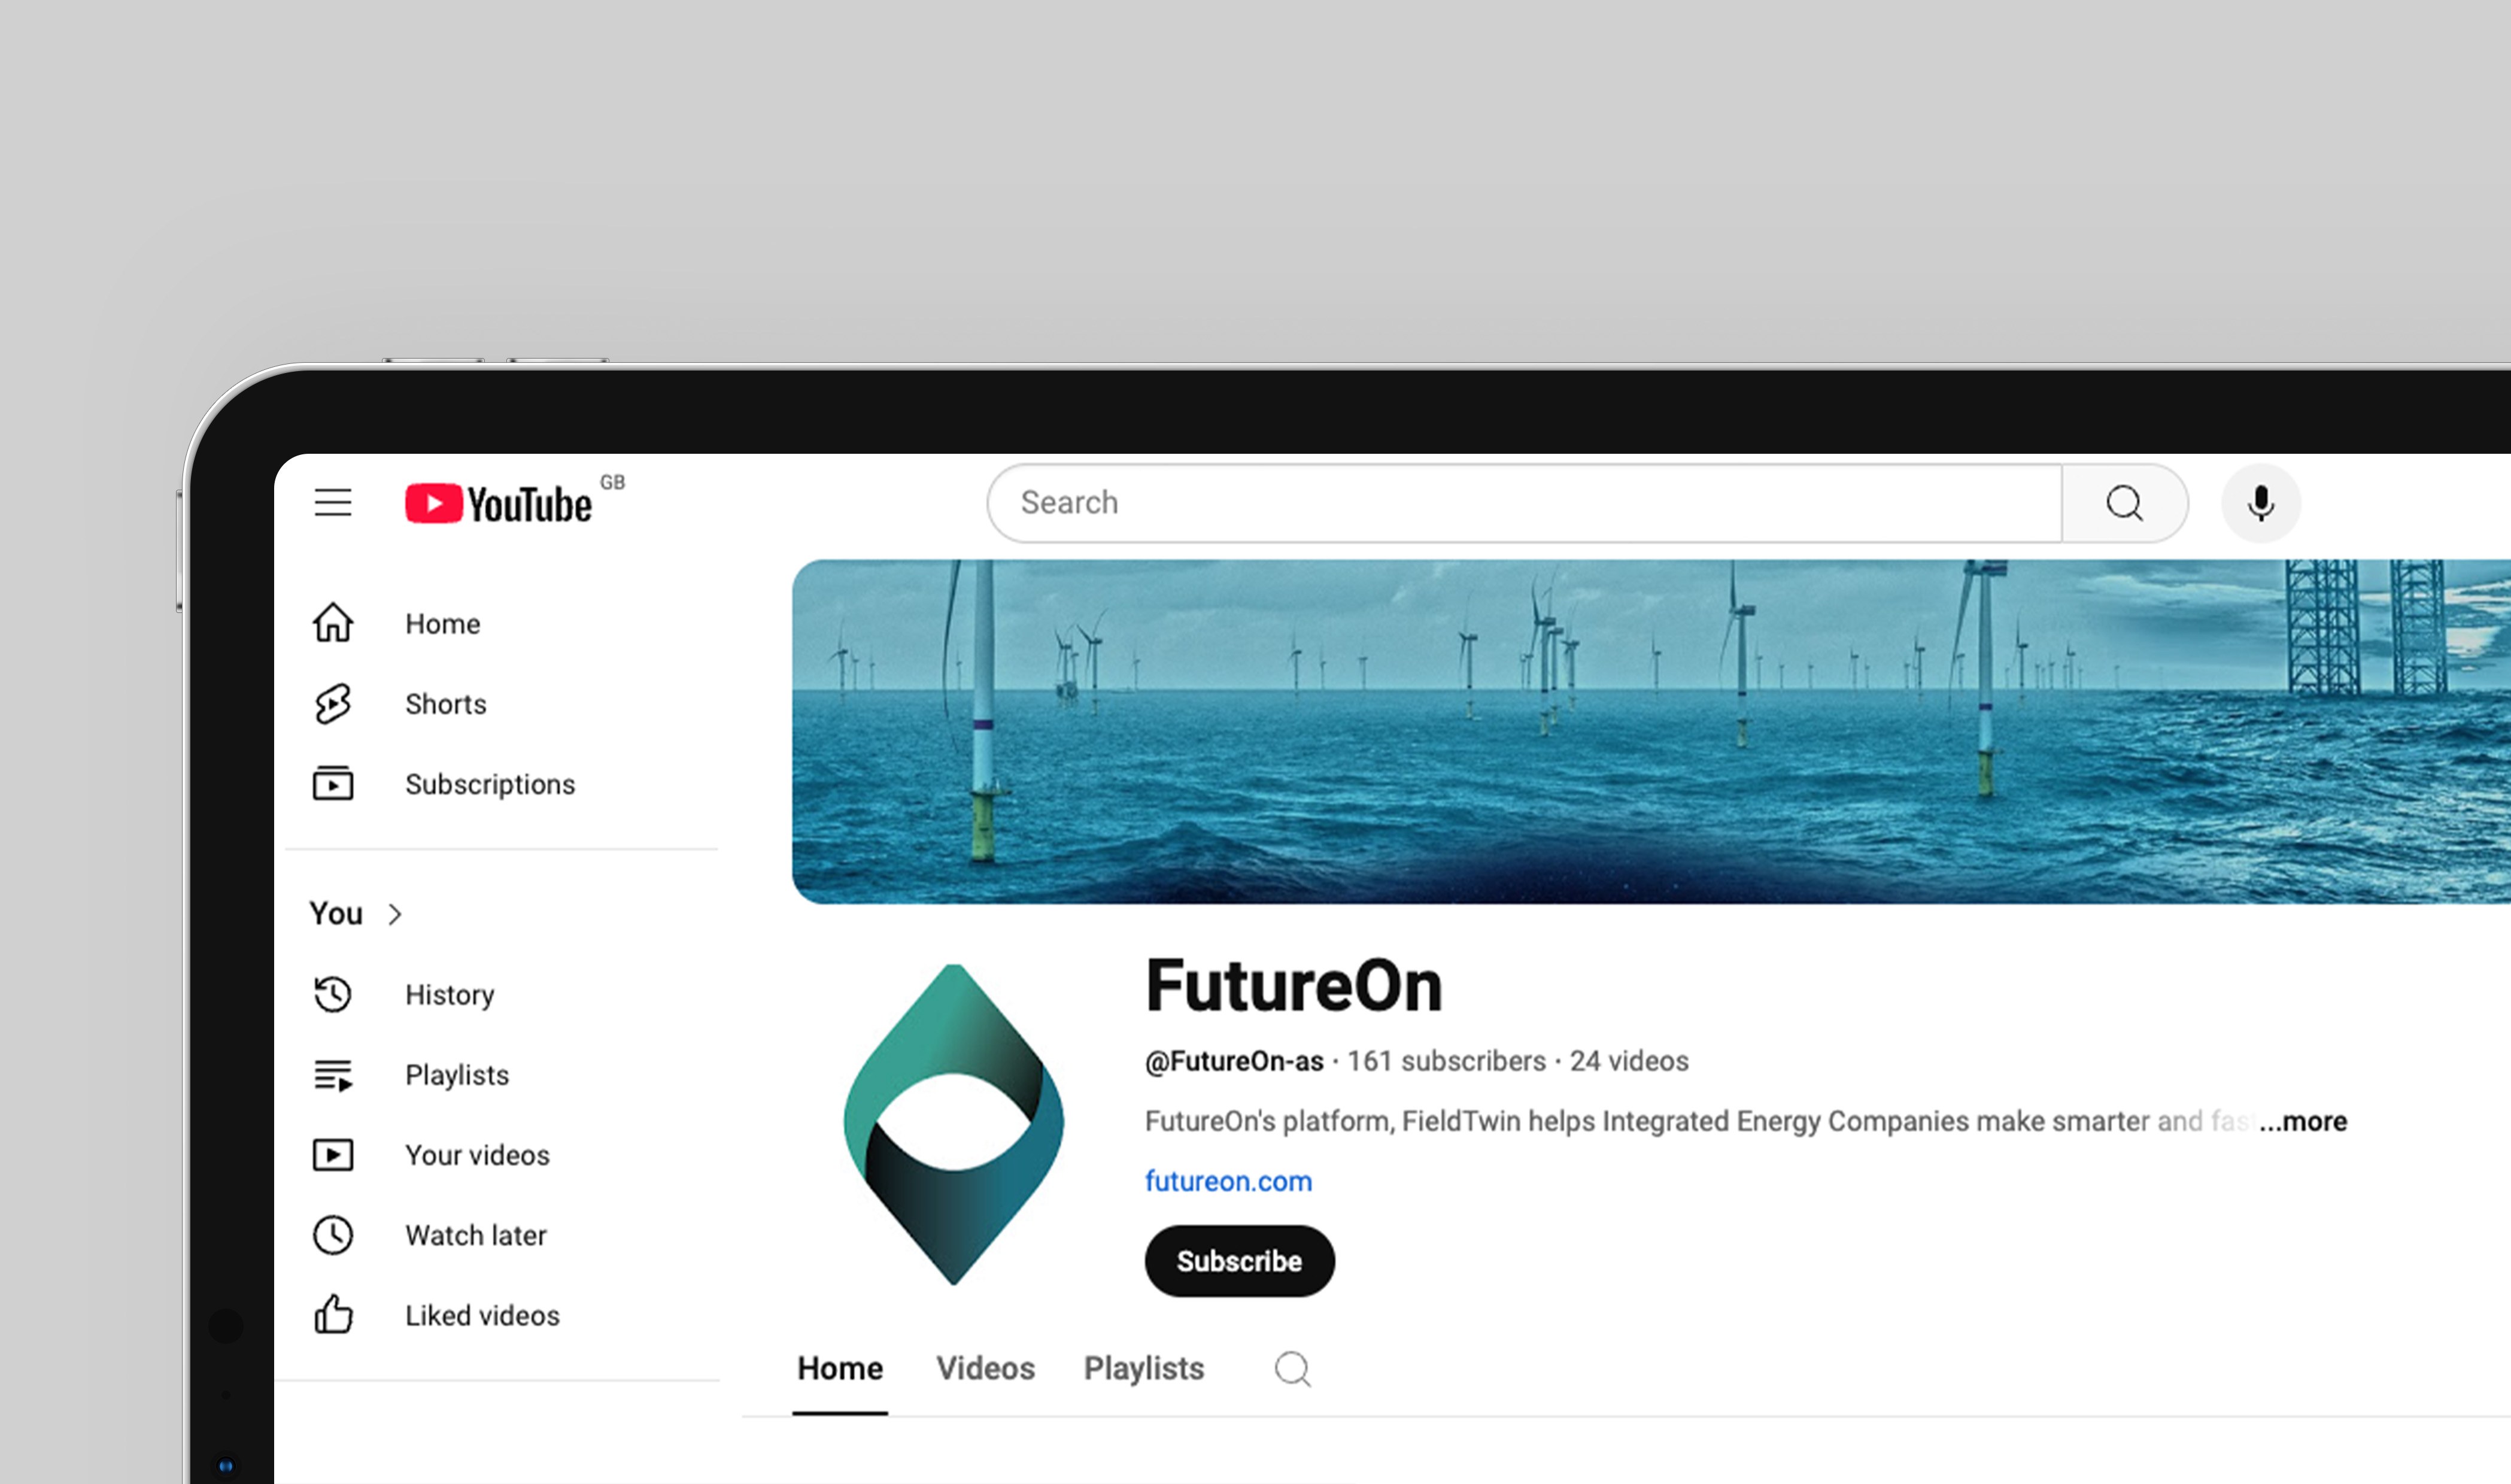Open the hamburger guide menu
This screenshot has width=2511, height=1484.
(333, 502)
